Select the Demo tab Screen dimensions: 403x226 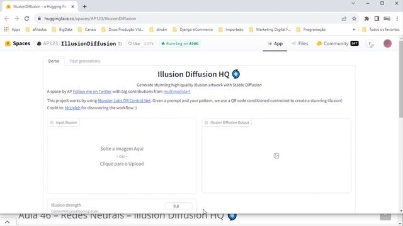pos(54,61)
